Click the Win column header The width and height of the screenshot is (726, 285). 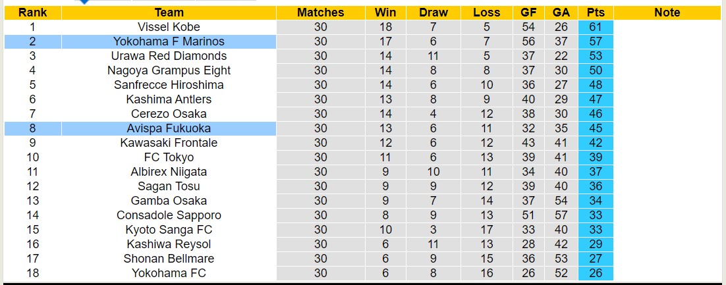[x=385, y=13]
